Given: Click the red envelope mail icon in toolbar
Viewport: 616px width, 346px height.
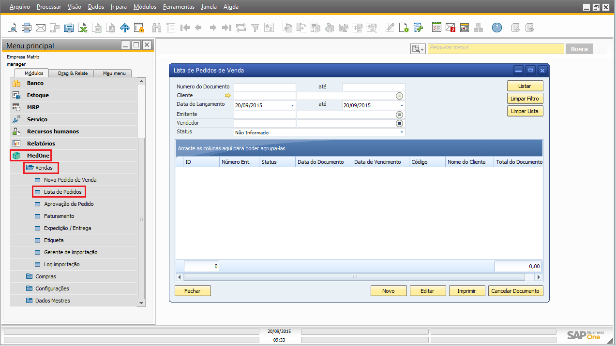Looking at the screenshot, I should [451, 28].
